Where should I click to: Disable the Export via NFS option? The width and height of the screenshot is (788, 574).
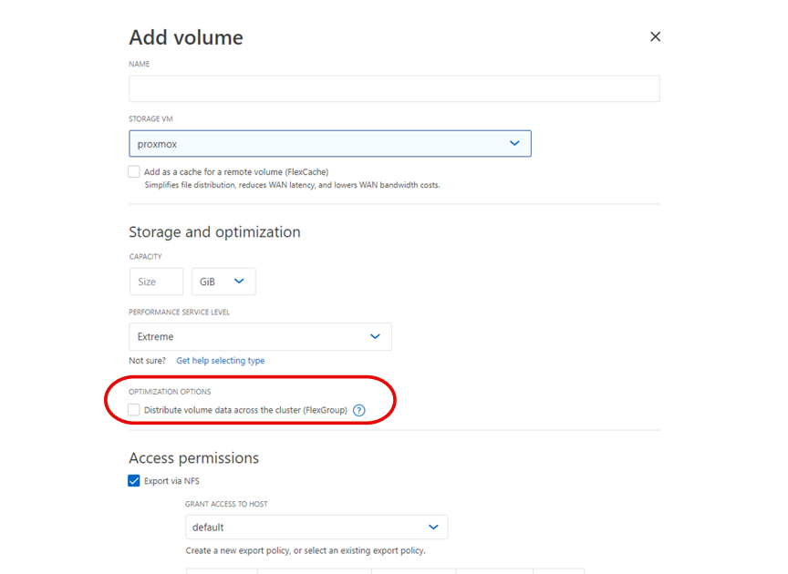pos(133,480)
